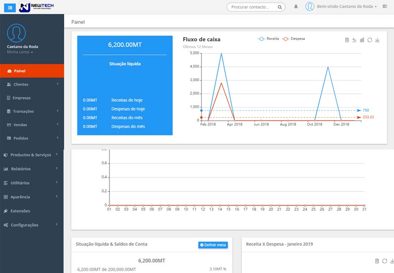
Task: Switch Fluxo de caixa to line chart
Action: (x=354, y=40)
